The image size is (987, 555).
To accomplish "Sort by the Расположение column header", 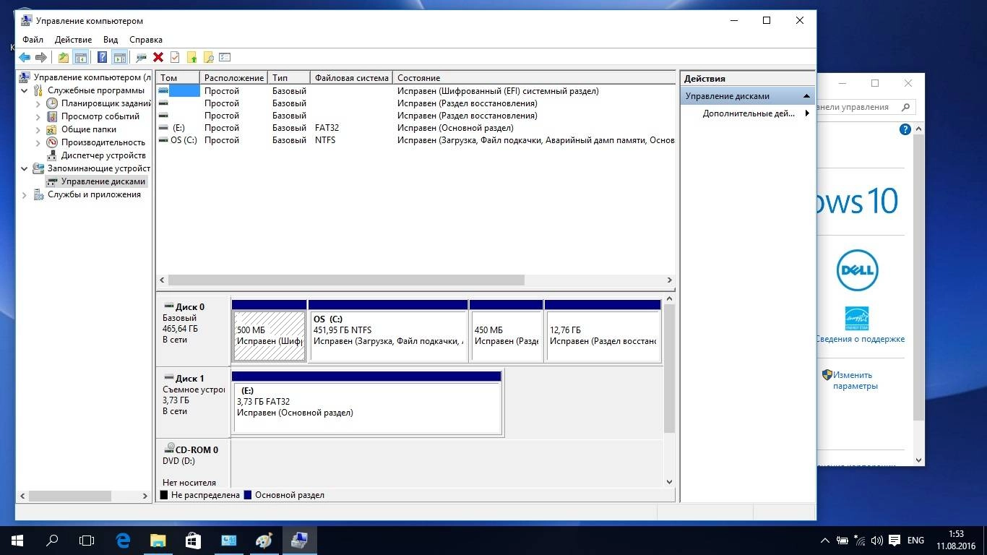I will point(233,77).
